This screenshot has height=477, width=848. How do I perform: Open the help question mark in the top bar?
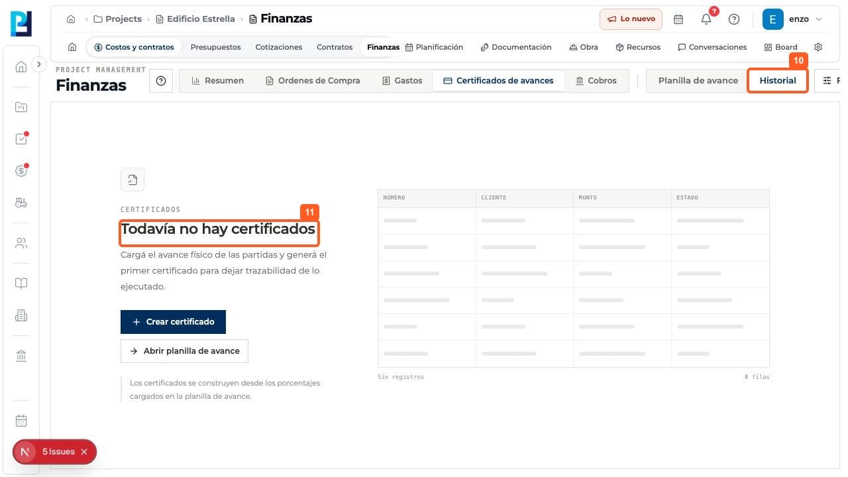734,19
